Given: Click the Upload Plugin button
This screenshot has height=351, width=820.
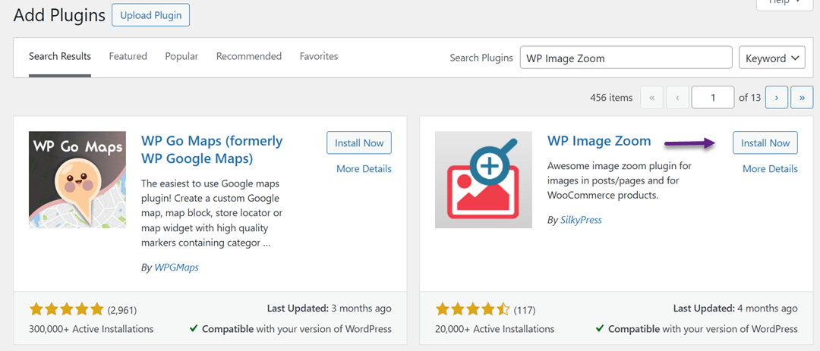Looking at the screenshot, I should click(x=150, y=14).
